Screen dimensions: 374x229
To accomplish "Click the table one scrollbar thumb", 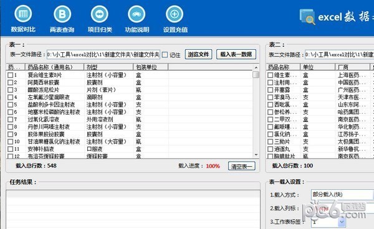I will 256,75.
